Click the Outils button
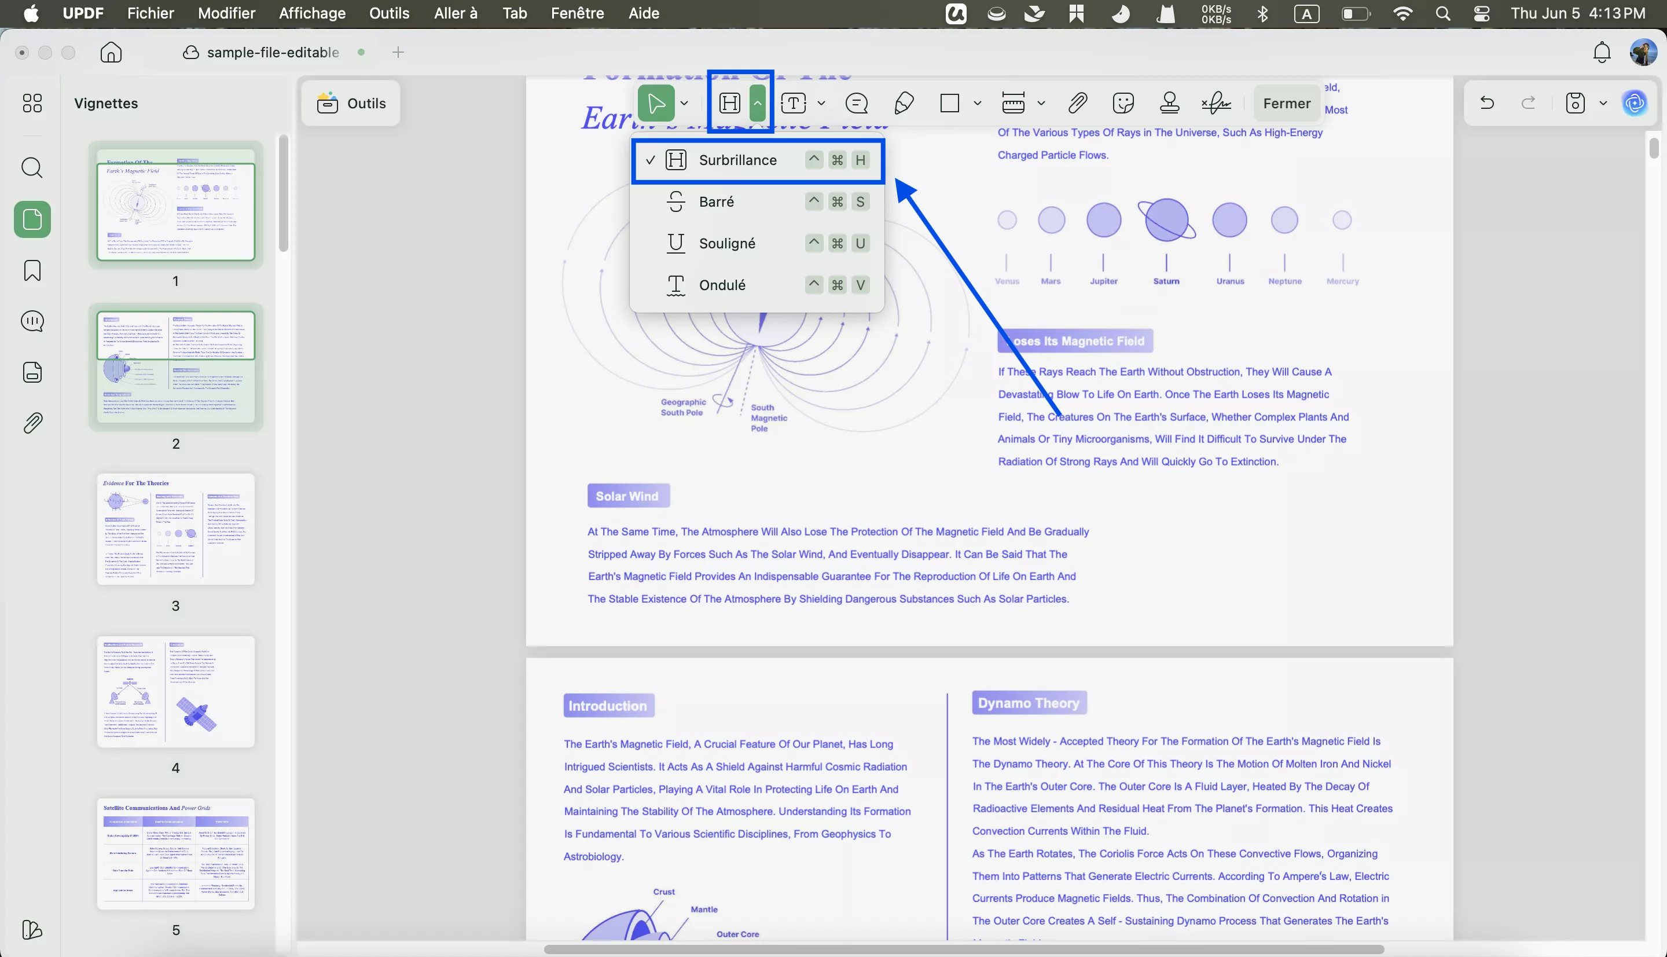 click(x=351, y=103)
